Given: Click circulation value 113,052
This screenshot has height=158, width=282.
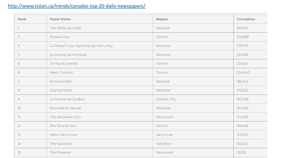Looking at the screenshot, I should point(242,144).
